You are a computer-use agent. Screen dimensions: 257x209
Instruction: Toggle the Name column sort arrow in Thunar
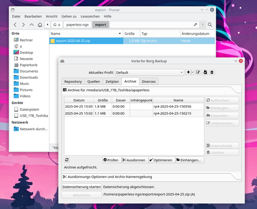click(x=120, y=33)
